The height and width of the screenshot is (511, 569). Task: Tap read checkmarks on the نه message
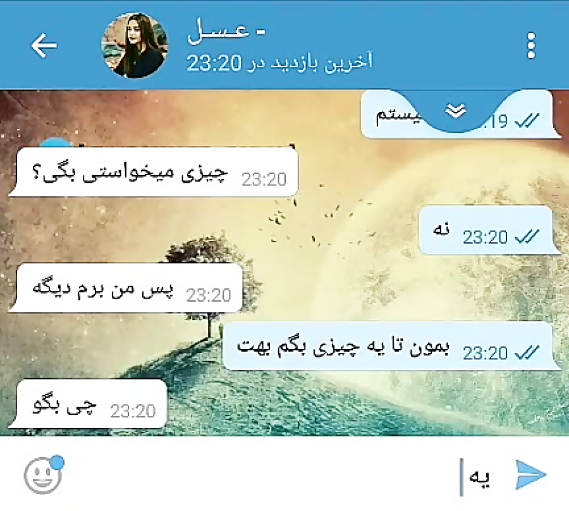tap(527, 237)
